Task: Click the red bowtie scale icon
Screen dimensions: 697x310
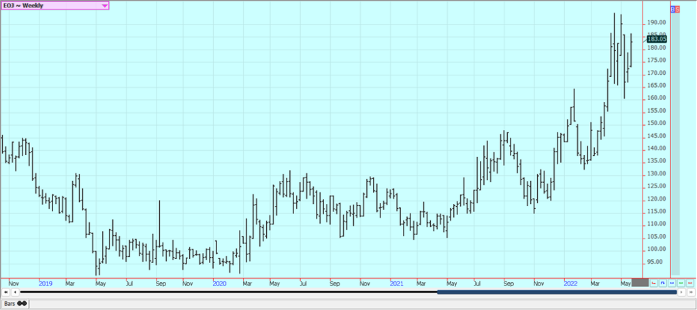Action: [690, 282]
